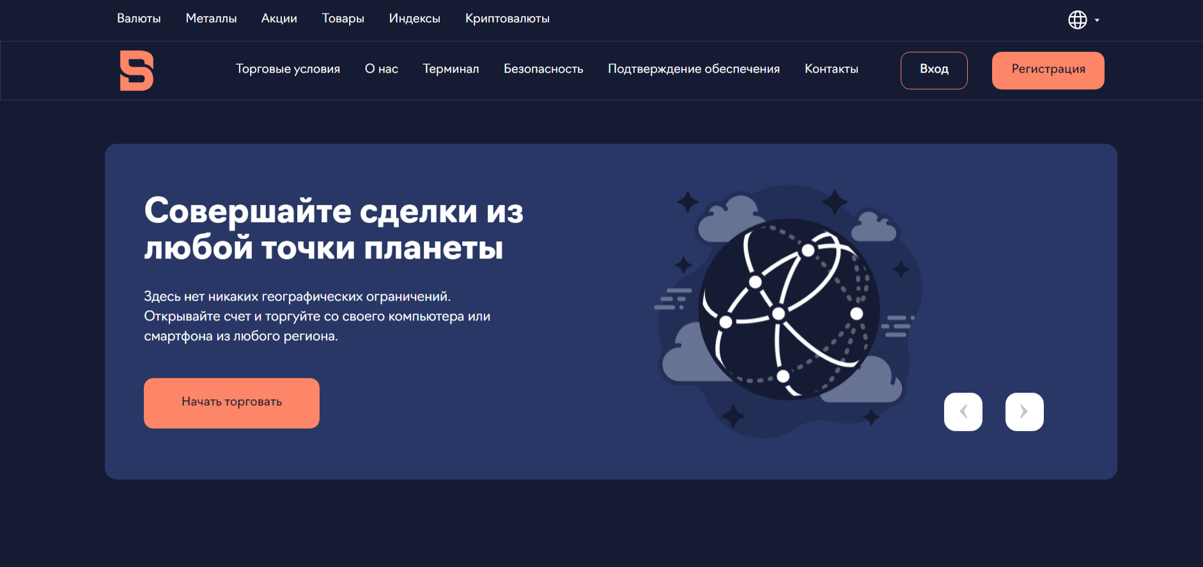Choose Товары from the top menu
The image size is (1203, 567).
tap(343, 19)
